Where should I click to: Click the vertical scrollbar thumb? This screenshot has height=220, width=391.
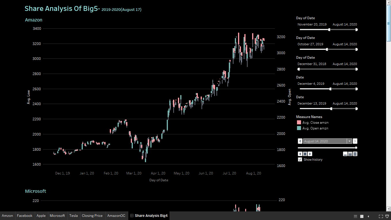tap(388, 23)
